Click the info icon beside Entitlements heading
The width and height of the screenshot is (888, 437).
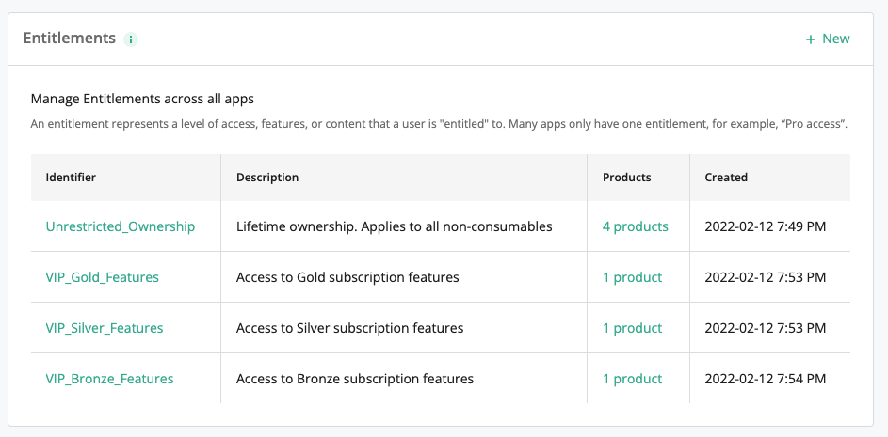tap(131, 39)
